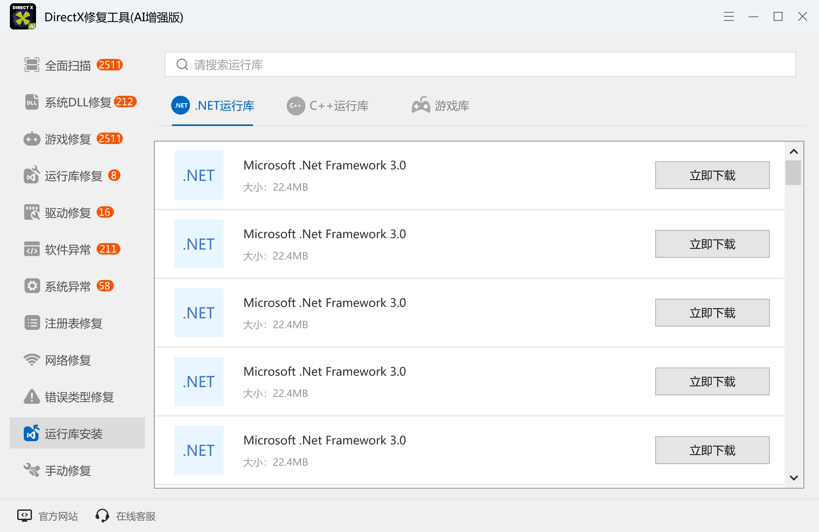Image resolution: width=819 pixels, height=532 pixels.
Task: Click the scroll-up arrow of the list
Action: [794, 152]
